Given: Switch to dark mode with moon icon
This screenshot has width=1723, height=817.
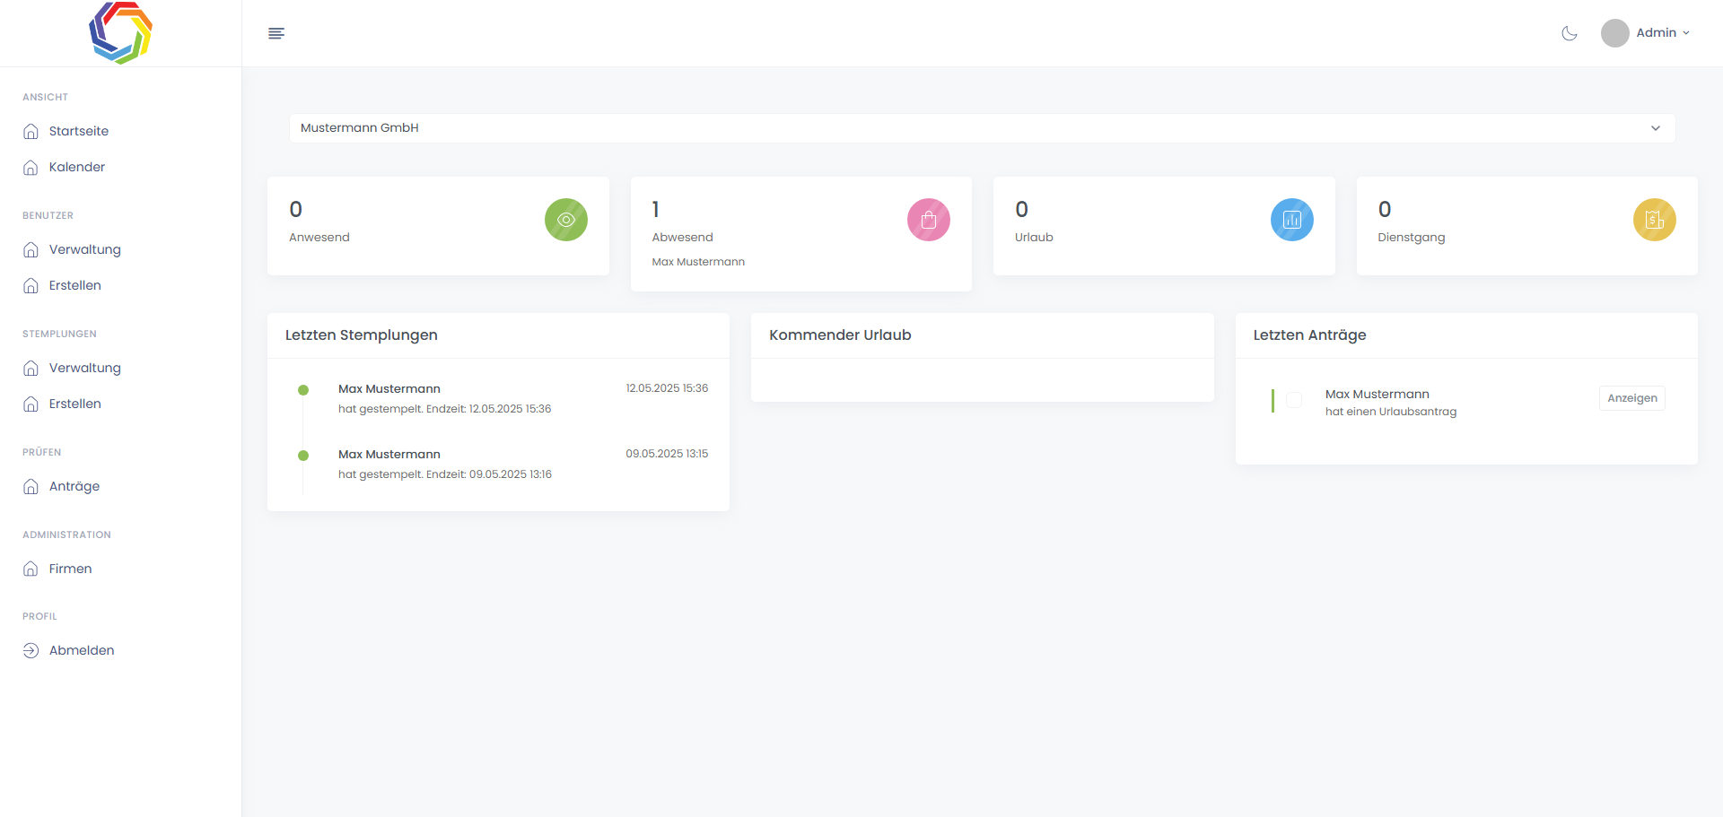Looking at the screenshot, I should coord(1570,33).
